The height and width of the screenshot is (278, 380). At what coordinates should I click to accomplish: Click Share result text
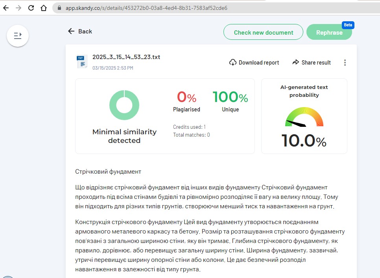pos(316,63)
